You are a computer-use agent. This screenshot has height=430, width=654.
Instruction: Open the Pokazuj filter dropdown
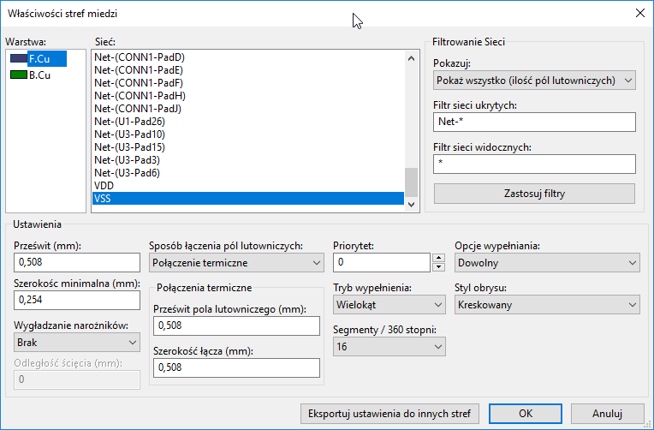coord(534,81)
